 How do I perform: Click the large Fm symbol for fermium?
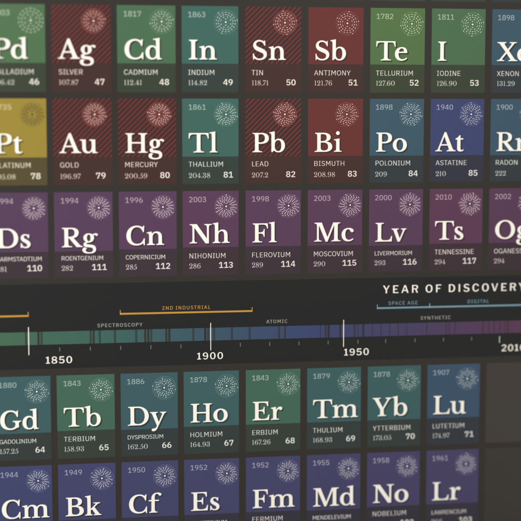(273, 498)
